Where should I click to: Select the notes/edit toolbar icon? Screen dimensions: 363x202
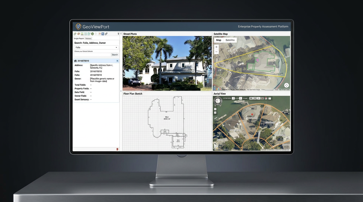click(x=89, y=34)
